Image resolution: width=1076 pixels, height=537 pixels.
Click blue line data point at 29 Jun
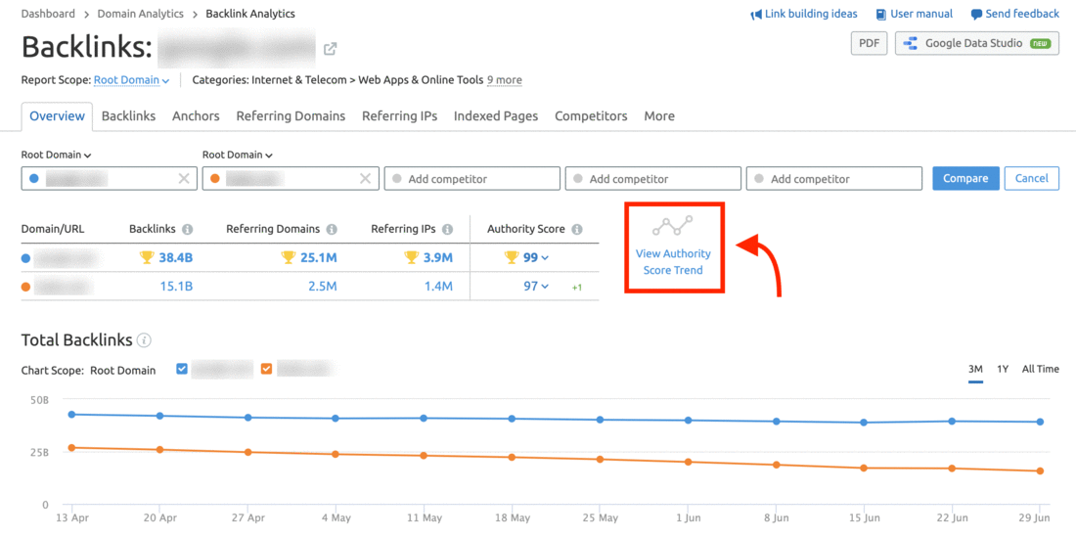pyautogui.click(x=1041, y=422)
